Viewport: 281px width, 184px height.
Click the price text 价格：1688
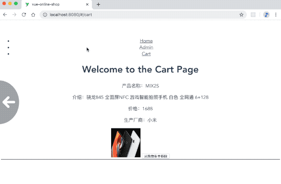pyautogui.click(x=140, y=109)
